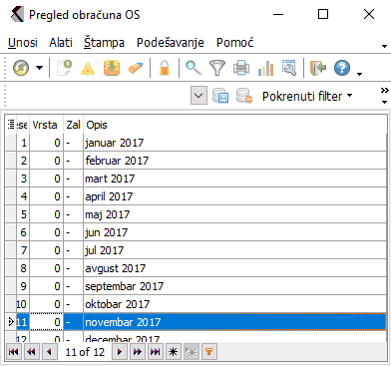This screenshot has width=391, height=366.
Task: Open search with magnifying glass icon
Action: [194, 68]
